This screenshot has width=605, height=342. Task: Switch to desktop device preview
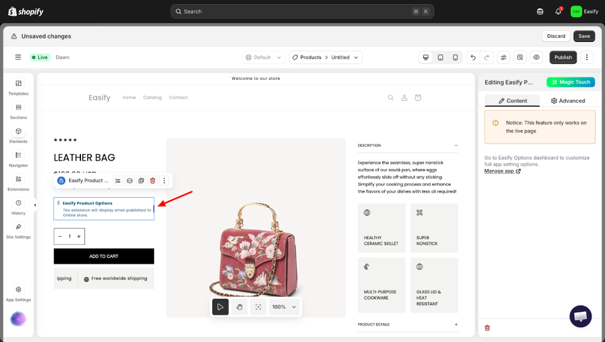click(425, 57)
